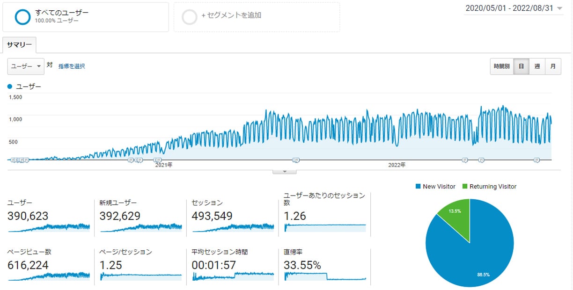Click the blue New Visitor legend square
Viewport: 573px width, 290px height.
(418, 187)
